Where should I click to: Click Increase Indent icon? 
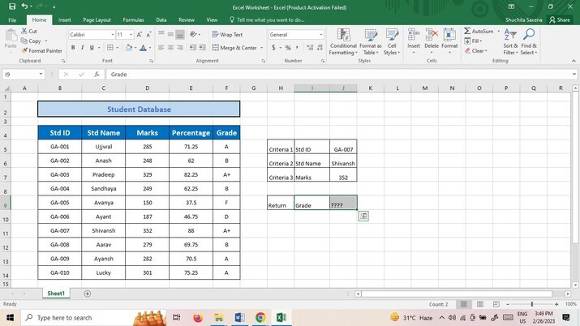(x=202, y=48)
